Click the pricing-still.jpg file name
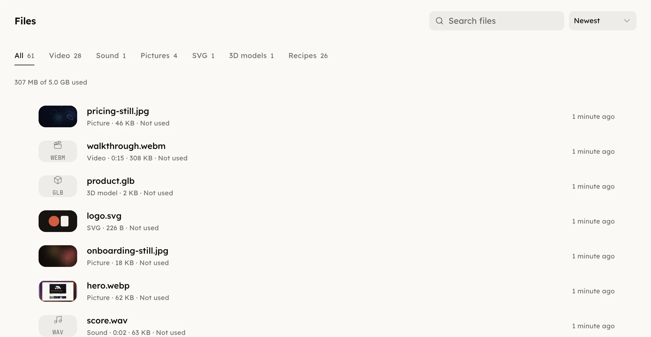Screen dimensions: 651x337 pyautogui.click(x=118, y=111)
